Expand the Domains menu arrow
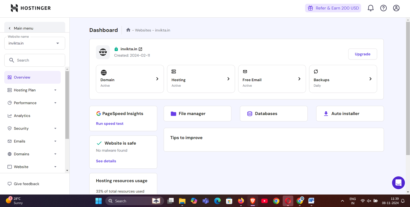This screenshot has height=207, width=410. point(55,154)
